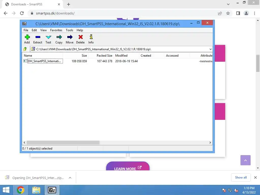
Task: Close the Downloads – SmartPSS tab
Action: click(x=59, y=4)
